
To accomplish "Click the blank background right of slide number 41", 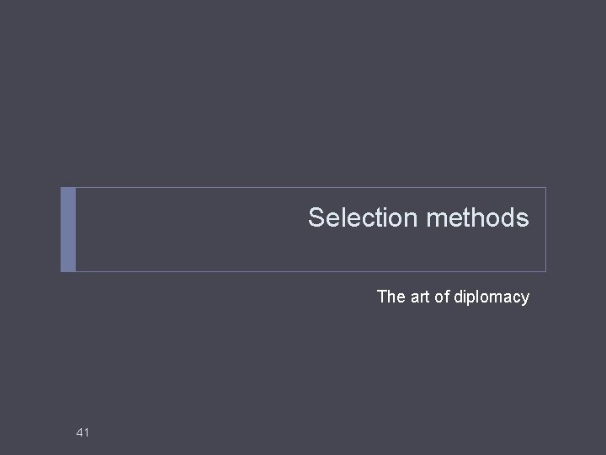I will [x=252, y=432].
